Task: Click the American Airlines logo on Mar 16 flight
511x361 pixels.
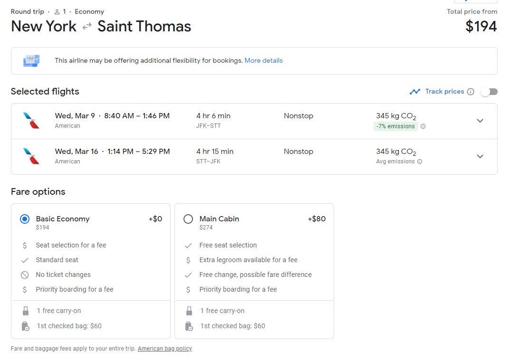Action: (x=31, y=156)
